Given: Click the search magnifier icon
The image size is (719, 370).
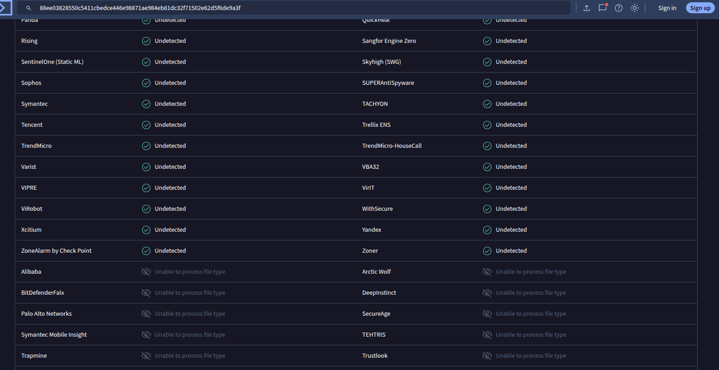Looking at the screenshot, I should (29, 8).
